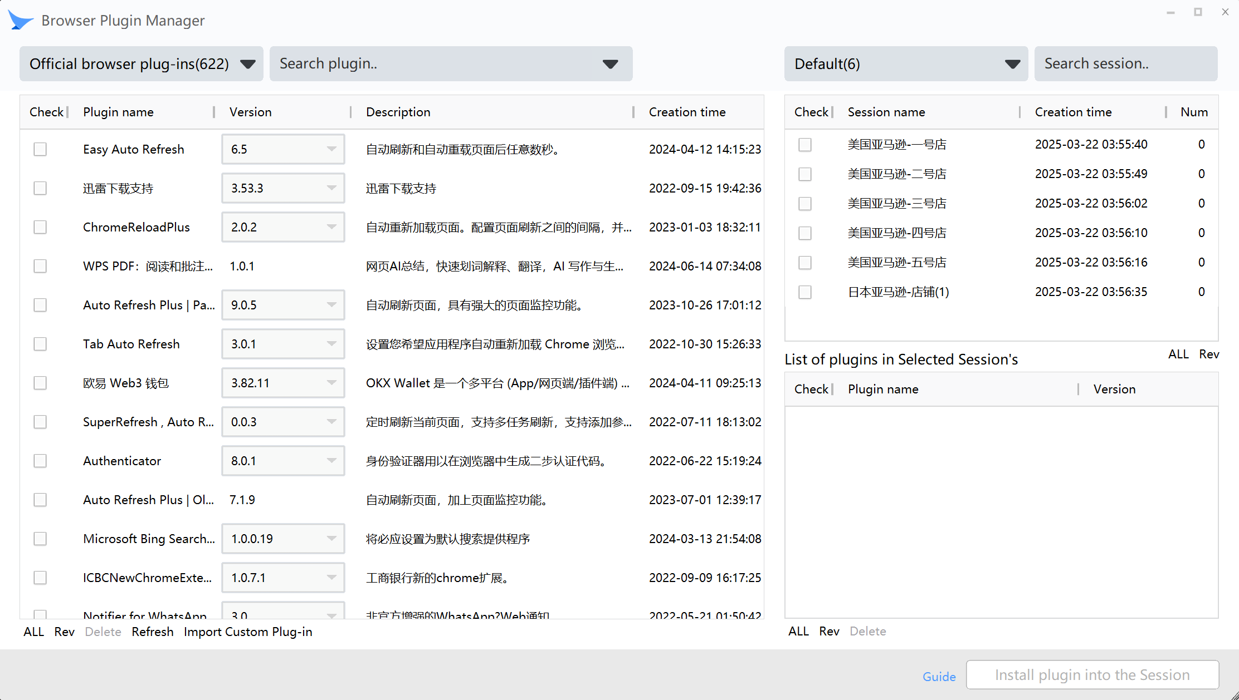
Task: Close the Browser Plugin Manager window
Action: [x=1225, y=12]
